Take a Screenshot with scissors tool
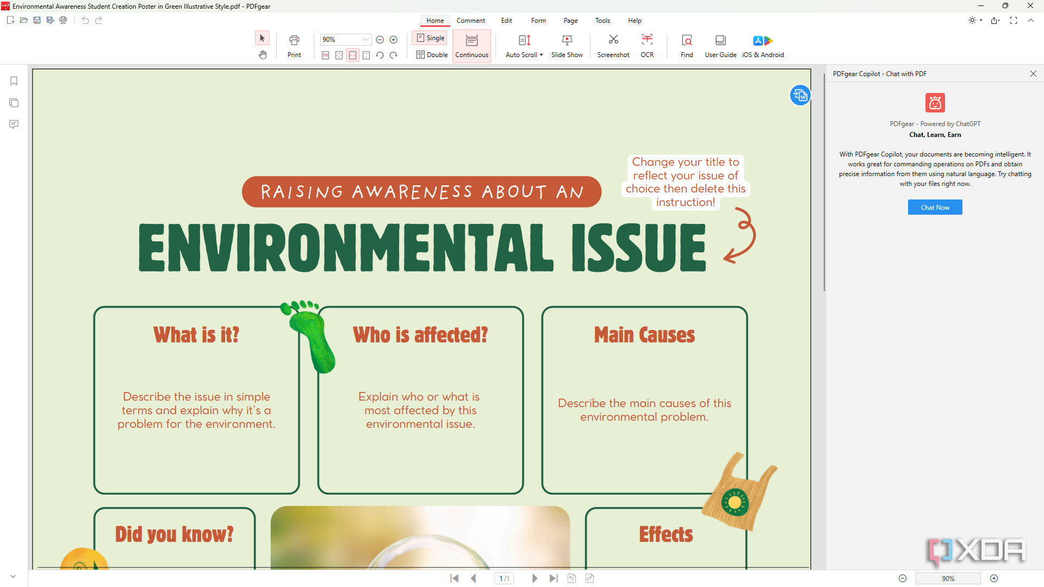The width and height of the screenshot is (1044, 587). [x=613, y=46]
